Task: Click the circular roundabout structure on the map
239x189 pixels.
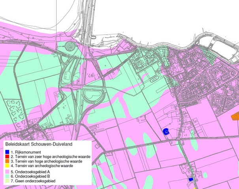Action: tap(70, 45)
